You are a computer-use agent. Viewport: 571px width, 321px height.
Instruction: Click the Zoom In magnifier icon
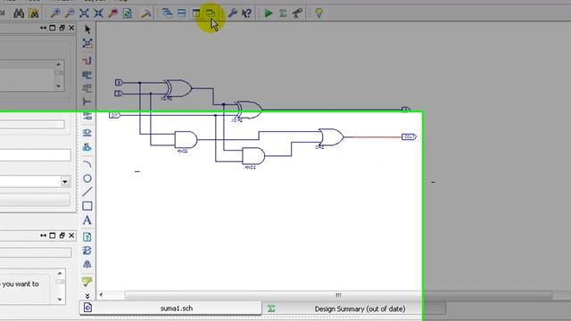click(x=55, y=13)
